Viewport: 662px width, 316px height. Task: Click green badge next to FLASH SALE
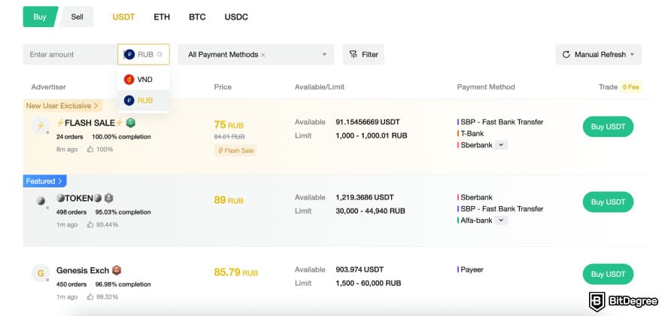131,123
